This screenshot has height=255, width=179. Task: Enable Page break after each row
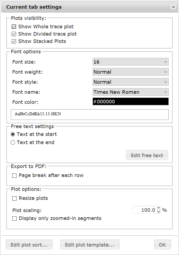coord(14,176)
